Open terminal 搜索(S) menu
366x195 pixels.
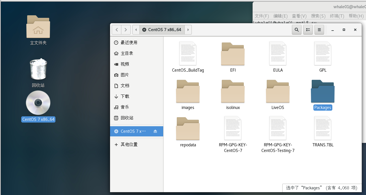tap(318, 16)
